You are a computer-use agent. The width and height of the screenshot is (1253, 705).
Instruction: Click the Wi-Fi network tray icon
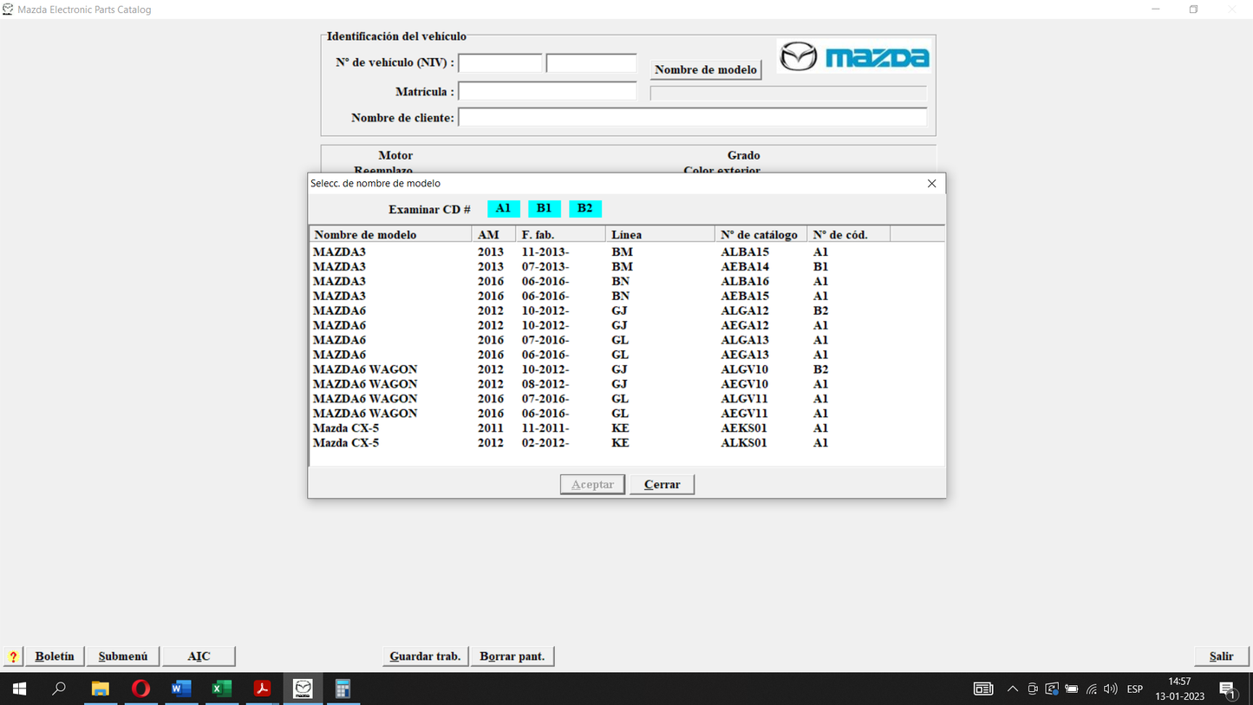pyautogui.click(x=1092, y=689)
